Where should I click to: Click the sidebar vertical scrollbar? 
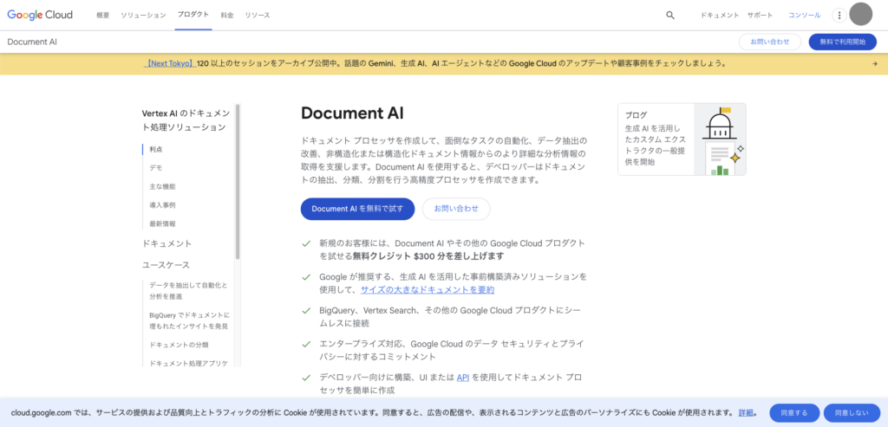238,182
